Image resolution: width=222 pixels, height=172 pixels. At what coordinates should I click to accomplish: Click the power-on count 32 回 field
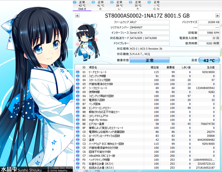pyautogui.click(x=209, y=38)
